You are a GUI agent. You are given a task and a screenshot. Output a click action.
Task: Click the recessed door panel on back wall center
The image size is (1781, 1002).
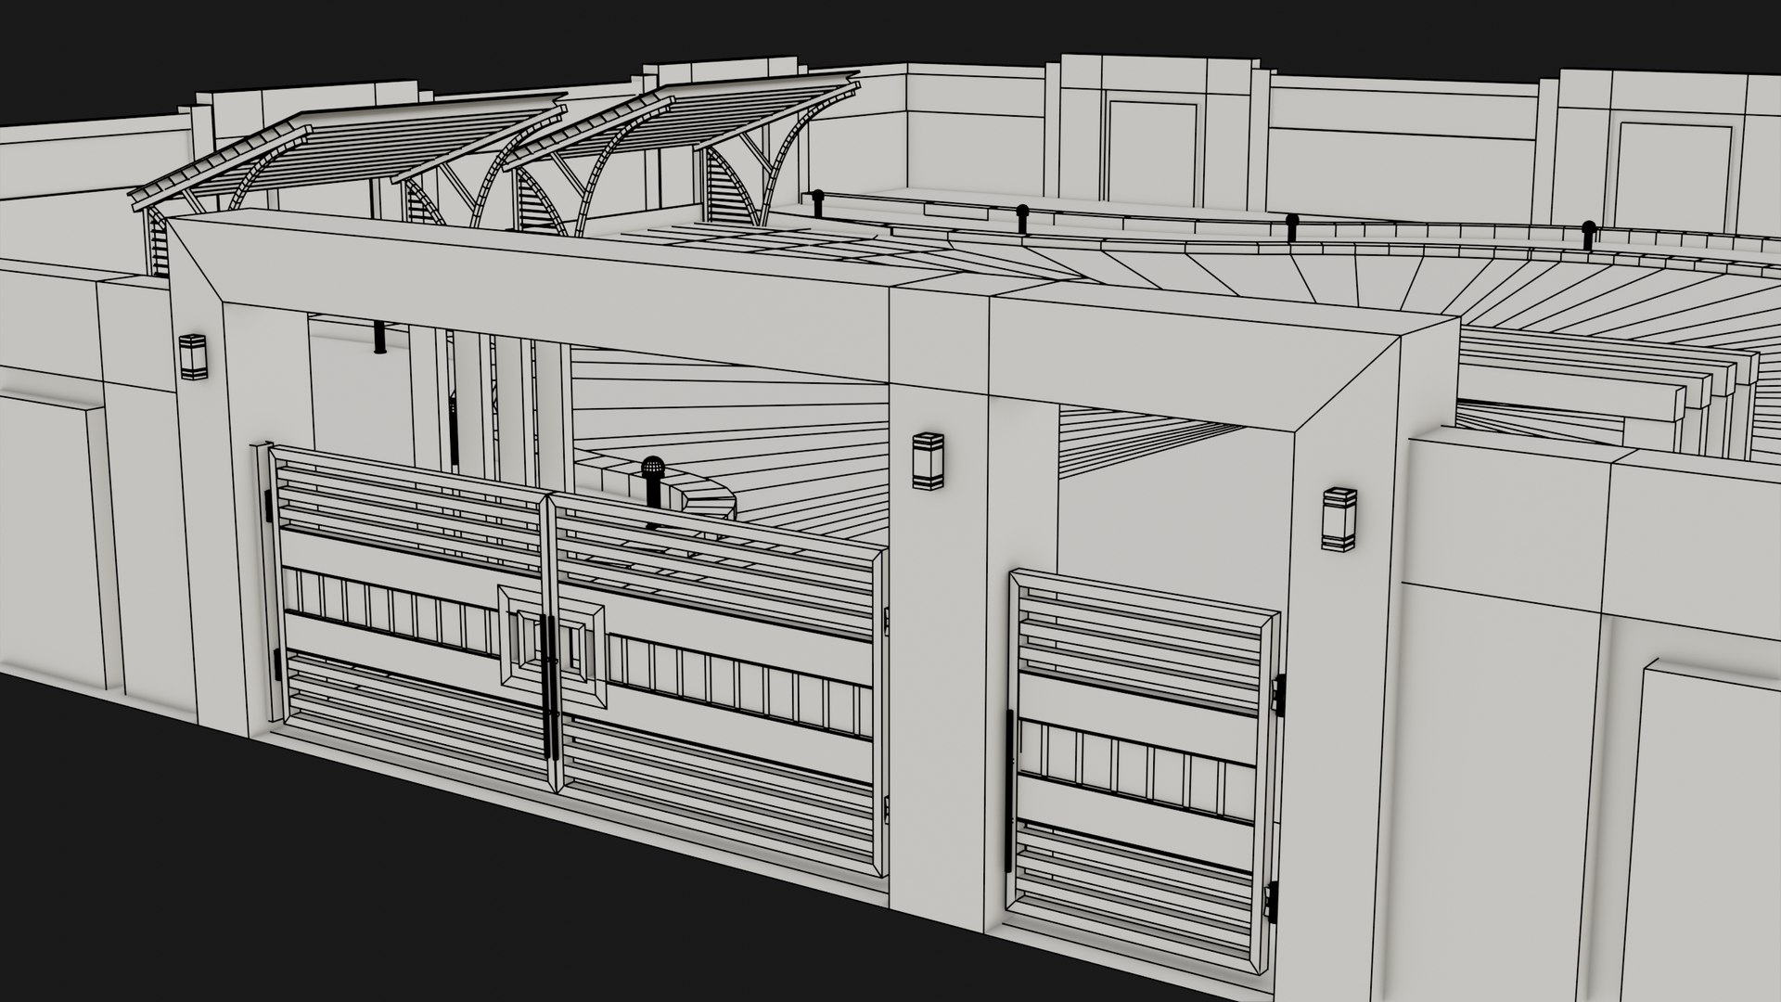point(1151,153)
